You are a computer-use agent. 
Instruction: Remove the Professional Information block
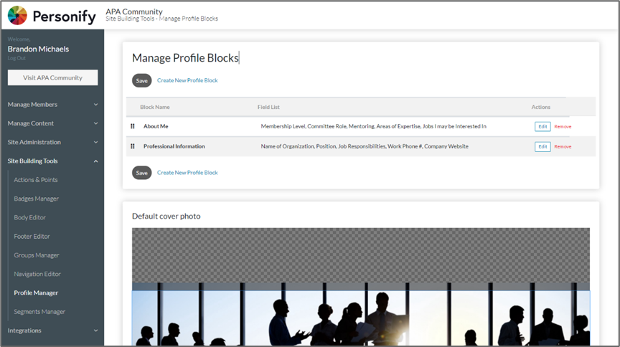(563, 146)
